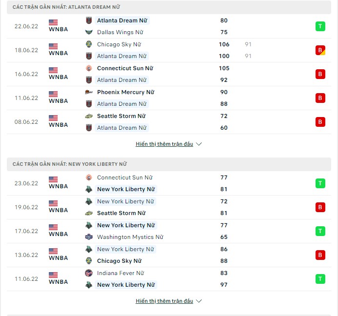
Task: Click the Dallas Wings team logo
Action: coord(89,32)
